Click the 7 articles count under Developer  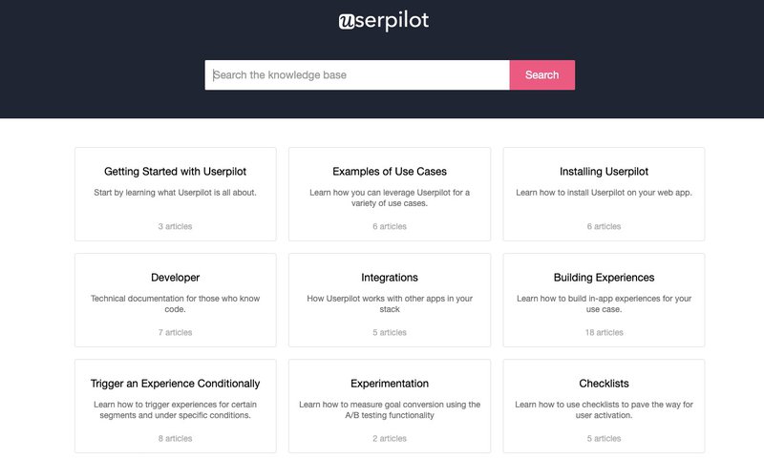point(175,333)
